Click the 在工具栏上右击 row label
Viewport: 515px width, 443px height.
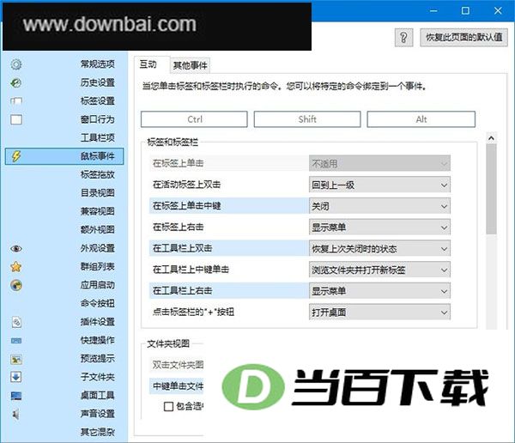click(182, 291)
